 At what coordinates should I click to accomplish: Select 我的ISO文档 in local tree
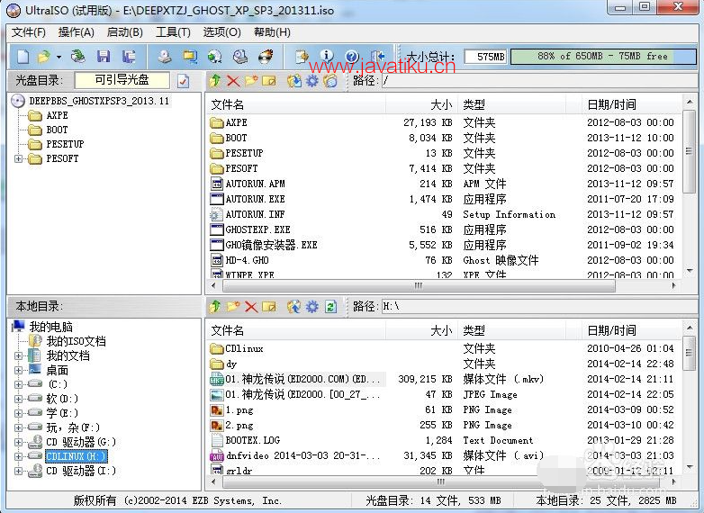tap(76, 342)
